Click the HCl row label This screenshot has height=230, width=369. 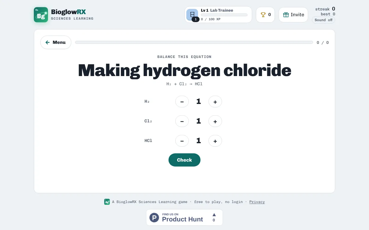click(x=148, y=141)
